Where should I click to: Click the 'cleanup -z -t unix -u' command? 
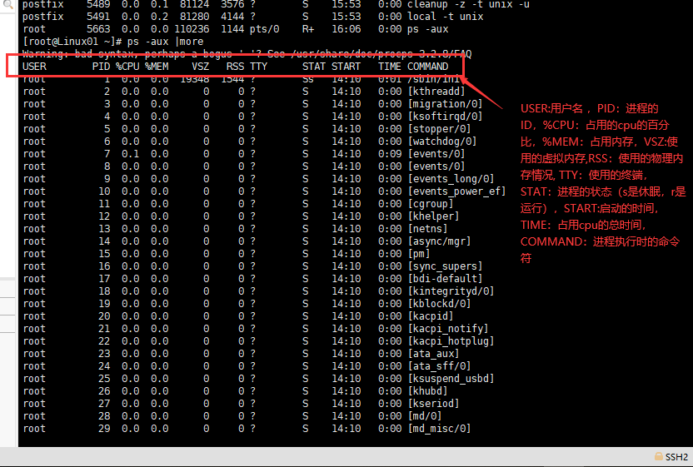pyautogui.click(x=468, y=4)
